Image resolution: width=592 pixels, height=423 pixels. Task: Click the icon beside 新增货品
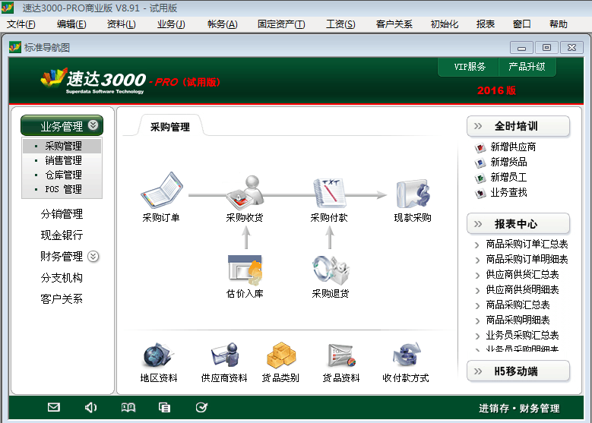(480, 163)
